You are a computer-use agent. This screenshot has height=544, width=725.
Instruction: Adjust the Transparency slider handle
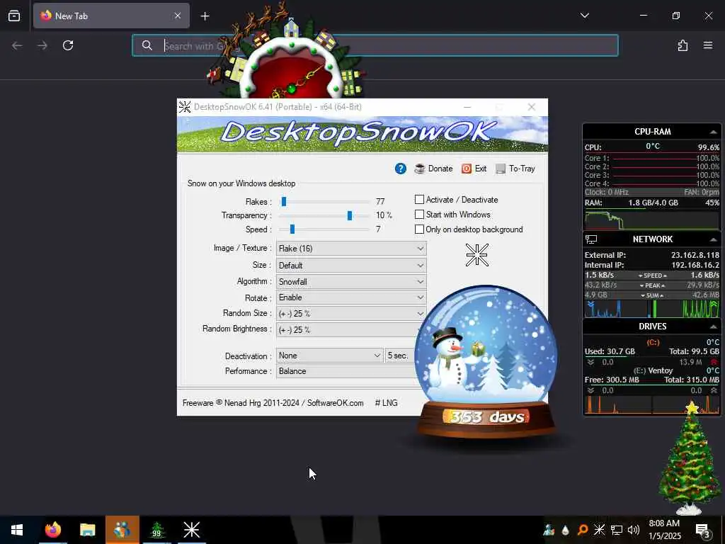tap(350, 215)
